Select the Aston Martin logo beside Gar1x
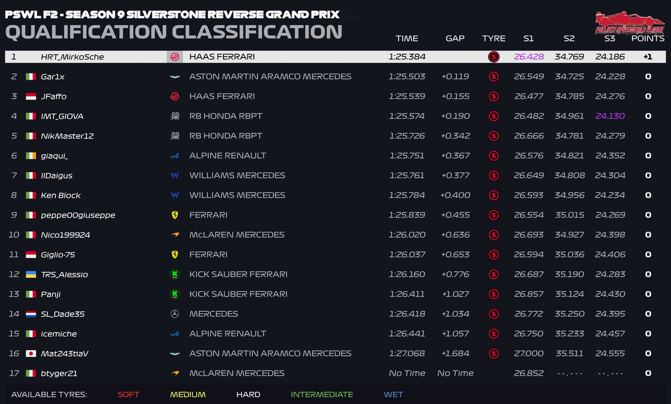Screen dimensions: 671x404 click(174, 76)
